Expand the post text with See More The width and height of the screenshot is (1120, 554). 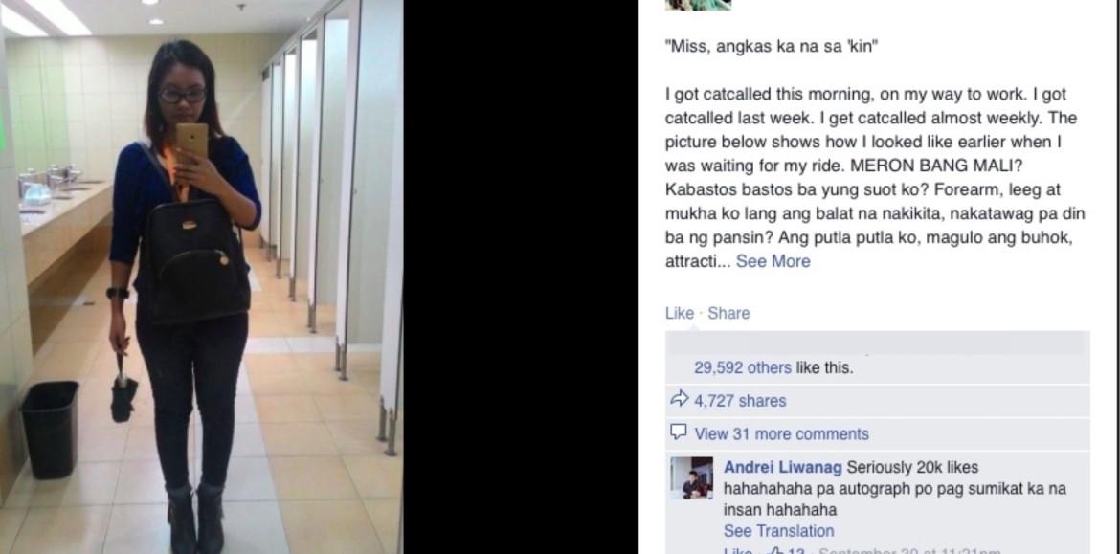(x=773, y=261)
